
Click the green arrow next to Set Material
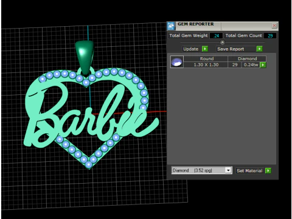(x=268, y=171)
